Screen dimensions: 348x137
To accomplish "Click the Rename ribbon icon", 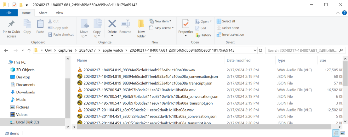I will [x=125, y=24].
